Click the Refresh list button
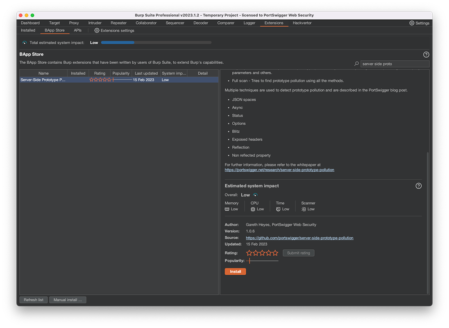Viewport: 449px width, 328px height. coord(34,300)
